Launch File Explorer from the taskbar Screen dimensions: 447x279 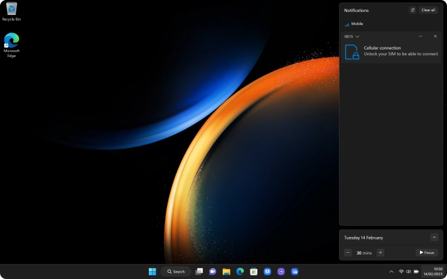[x=226, y=271]
